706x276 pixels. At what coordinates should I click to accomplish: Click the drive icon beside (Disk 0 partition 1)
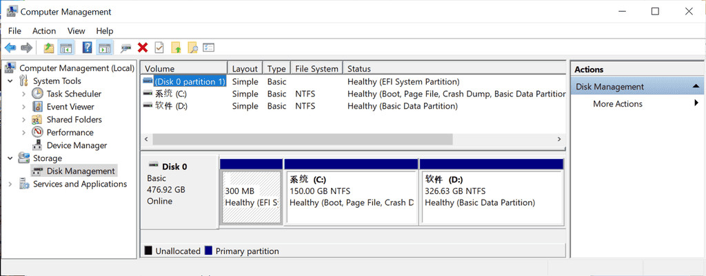[148, 81]
